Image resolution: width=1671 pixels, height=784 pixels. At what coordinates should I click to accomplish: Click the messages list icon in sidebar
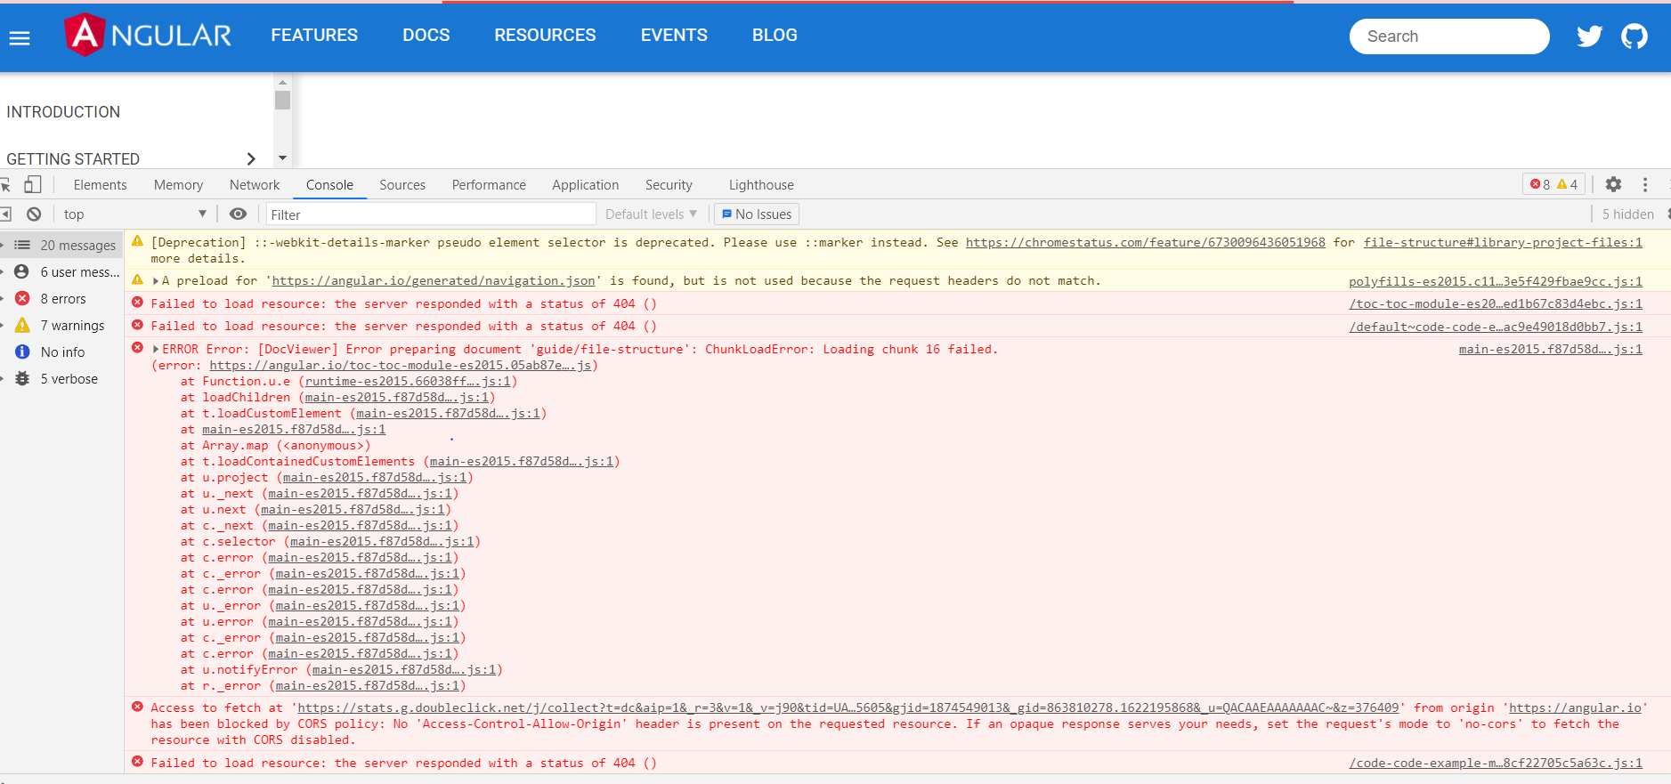(22, 245)
